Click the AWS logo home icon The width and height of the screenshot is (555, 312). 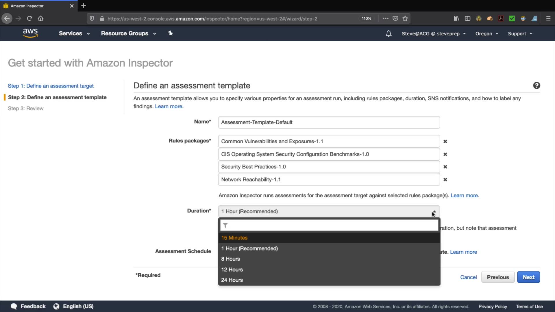point(30,33)
